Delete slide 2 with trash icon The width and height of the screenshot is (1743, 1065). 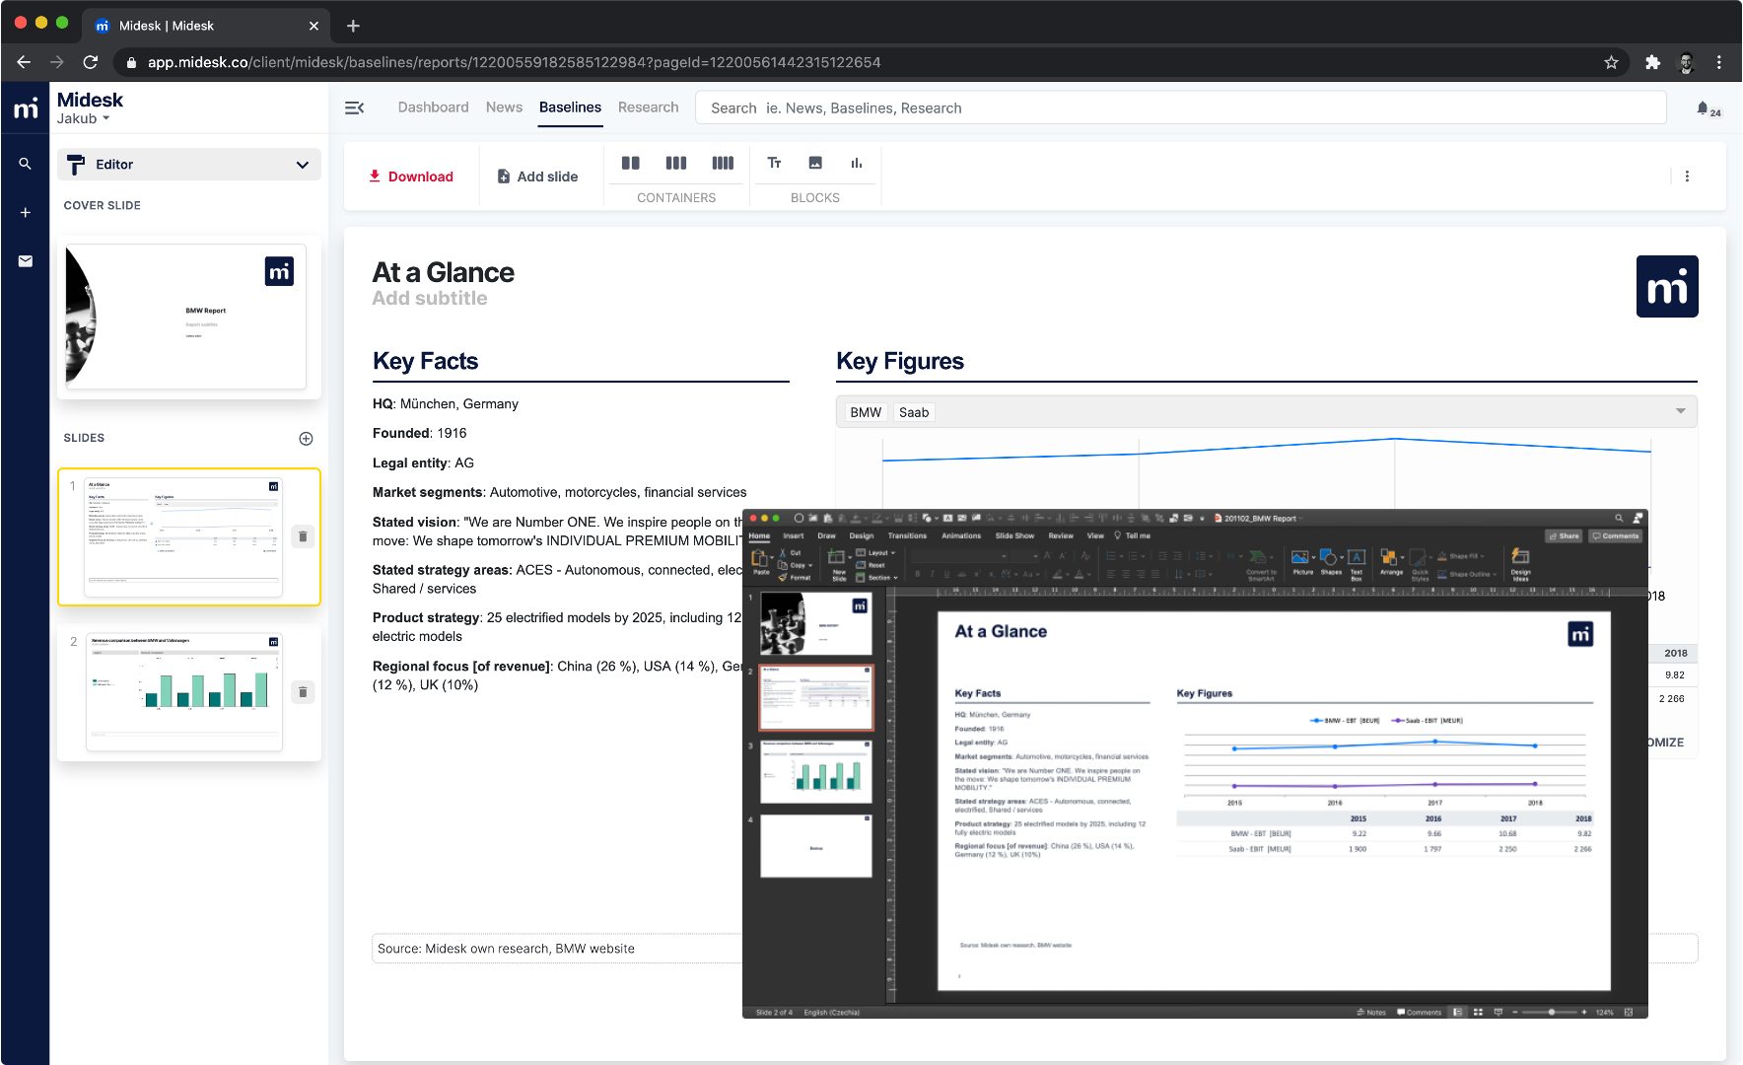pyautogui.click(x=303, y=692)
